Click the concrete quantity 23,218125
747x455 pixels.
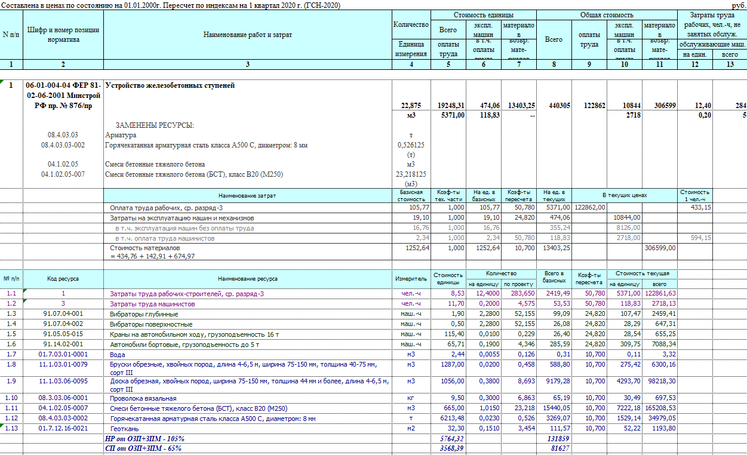(x=411, y=174)
